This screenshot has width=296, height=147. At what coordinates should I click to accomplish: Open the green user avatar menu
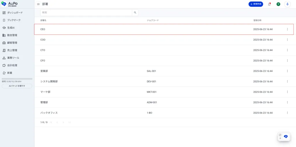(x=278, y=4)
